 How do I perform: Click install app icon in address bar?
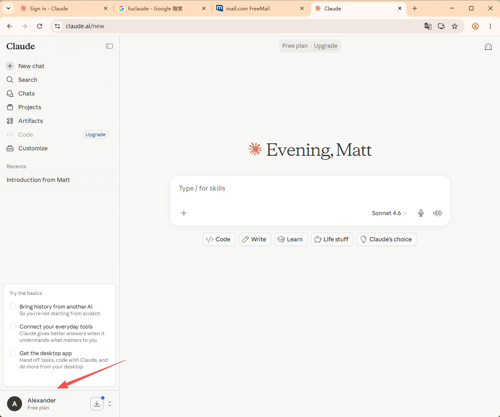click(441, 26)
